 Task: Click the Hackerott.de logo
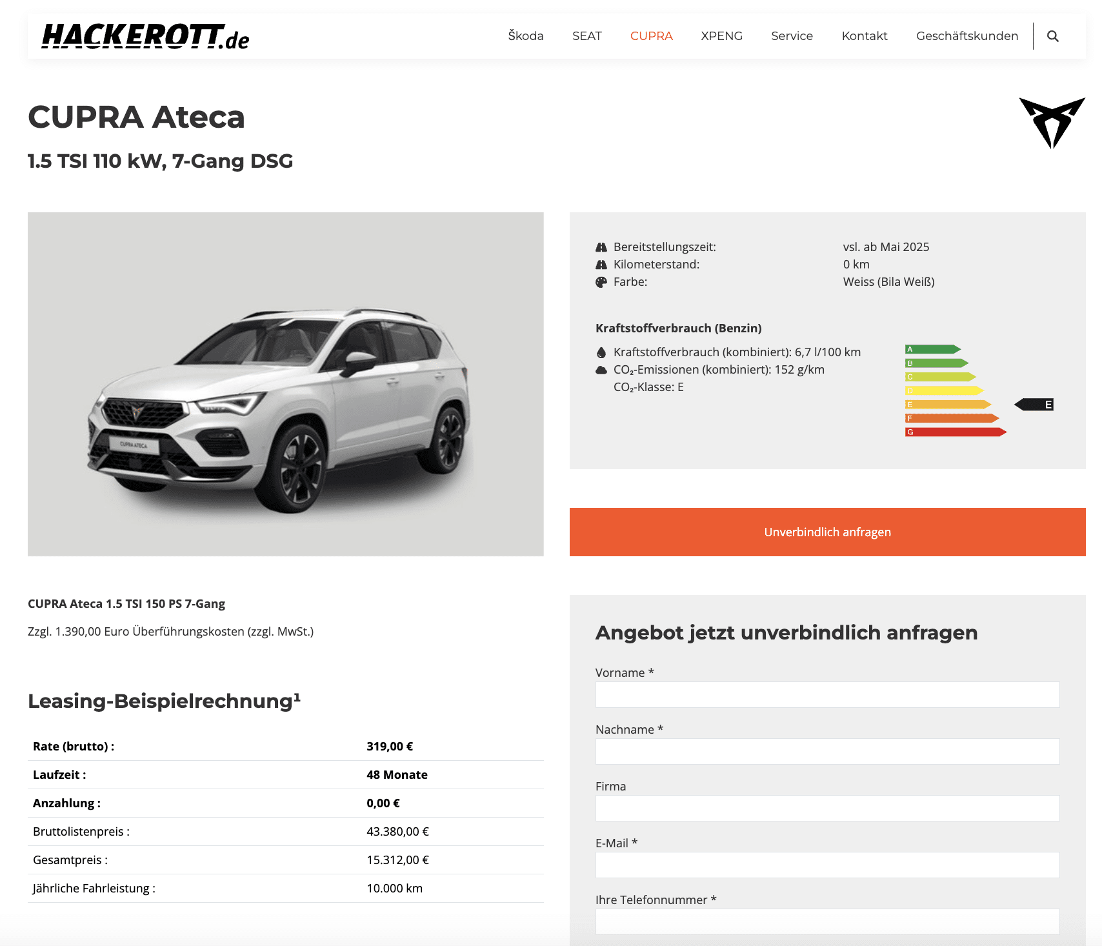point(145,37)
